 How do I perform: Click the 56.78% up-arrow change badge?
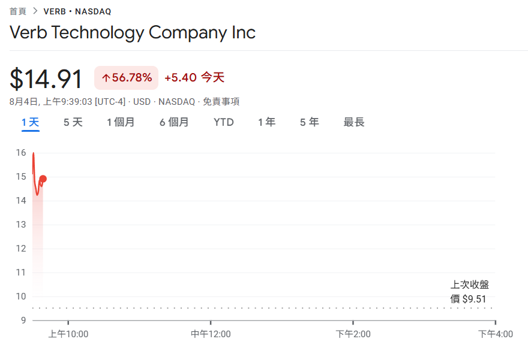tap(126, 78)
